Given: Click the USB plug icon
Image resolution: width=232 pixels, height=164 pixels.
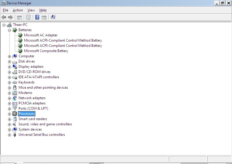Looking at the screenshot, I should 15,135.
